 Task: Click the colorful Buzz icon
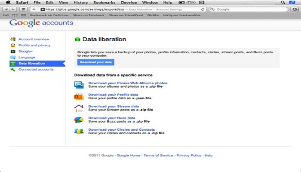click(x=79, y=120)
